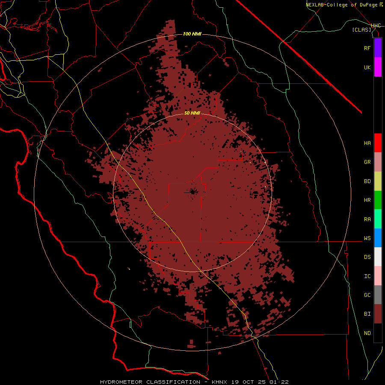Click the "100 NMI" range ring label
Screen dimensions: 385x385
(192, 34)
